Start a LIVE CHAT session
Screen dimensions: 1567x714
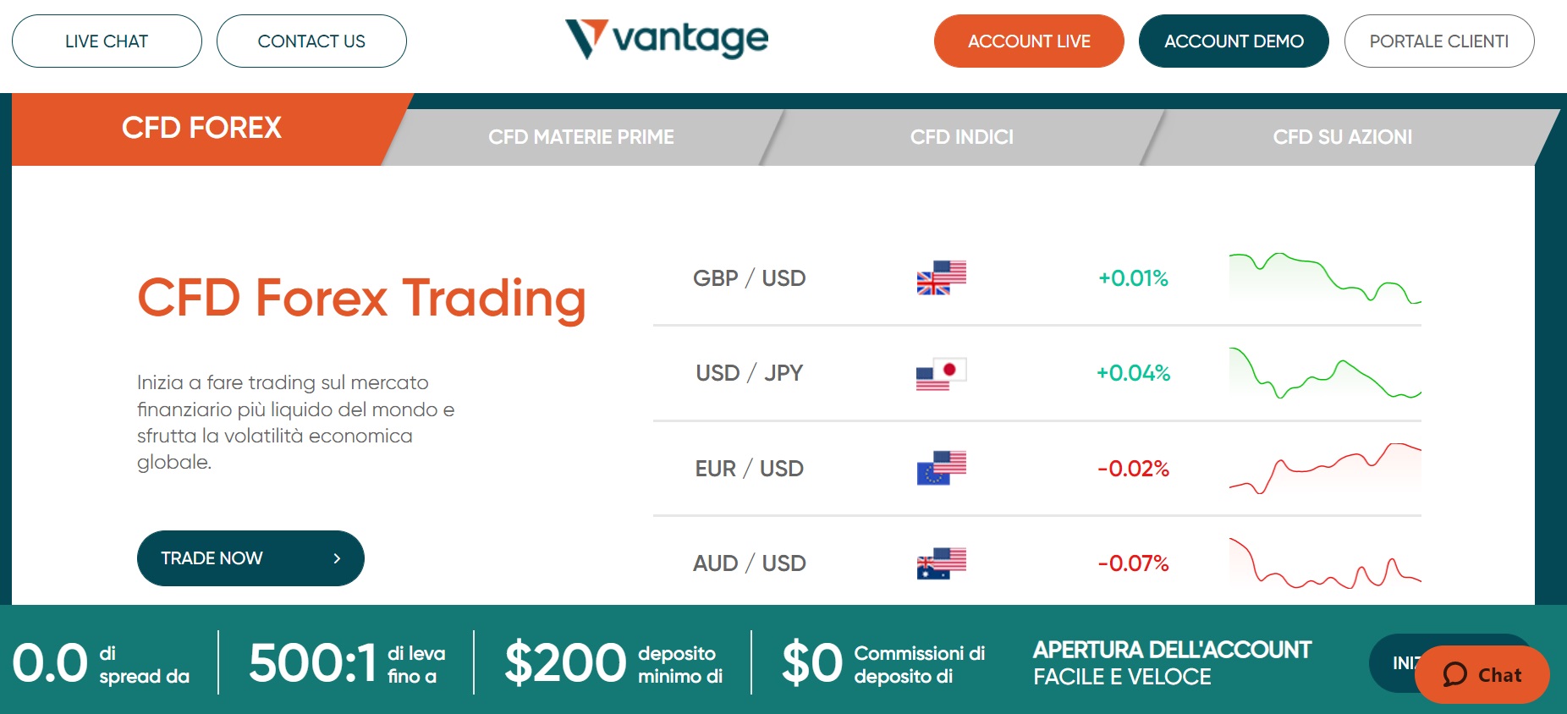click(x=106, y=40)
